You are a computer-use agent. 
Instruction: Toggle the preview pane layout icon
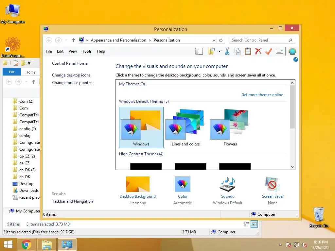click(x=199, y=51)
